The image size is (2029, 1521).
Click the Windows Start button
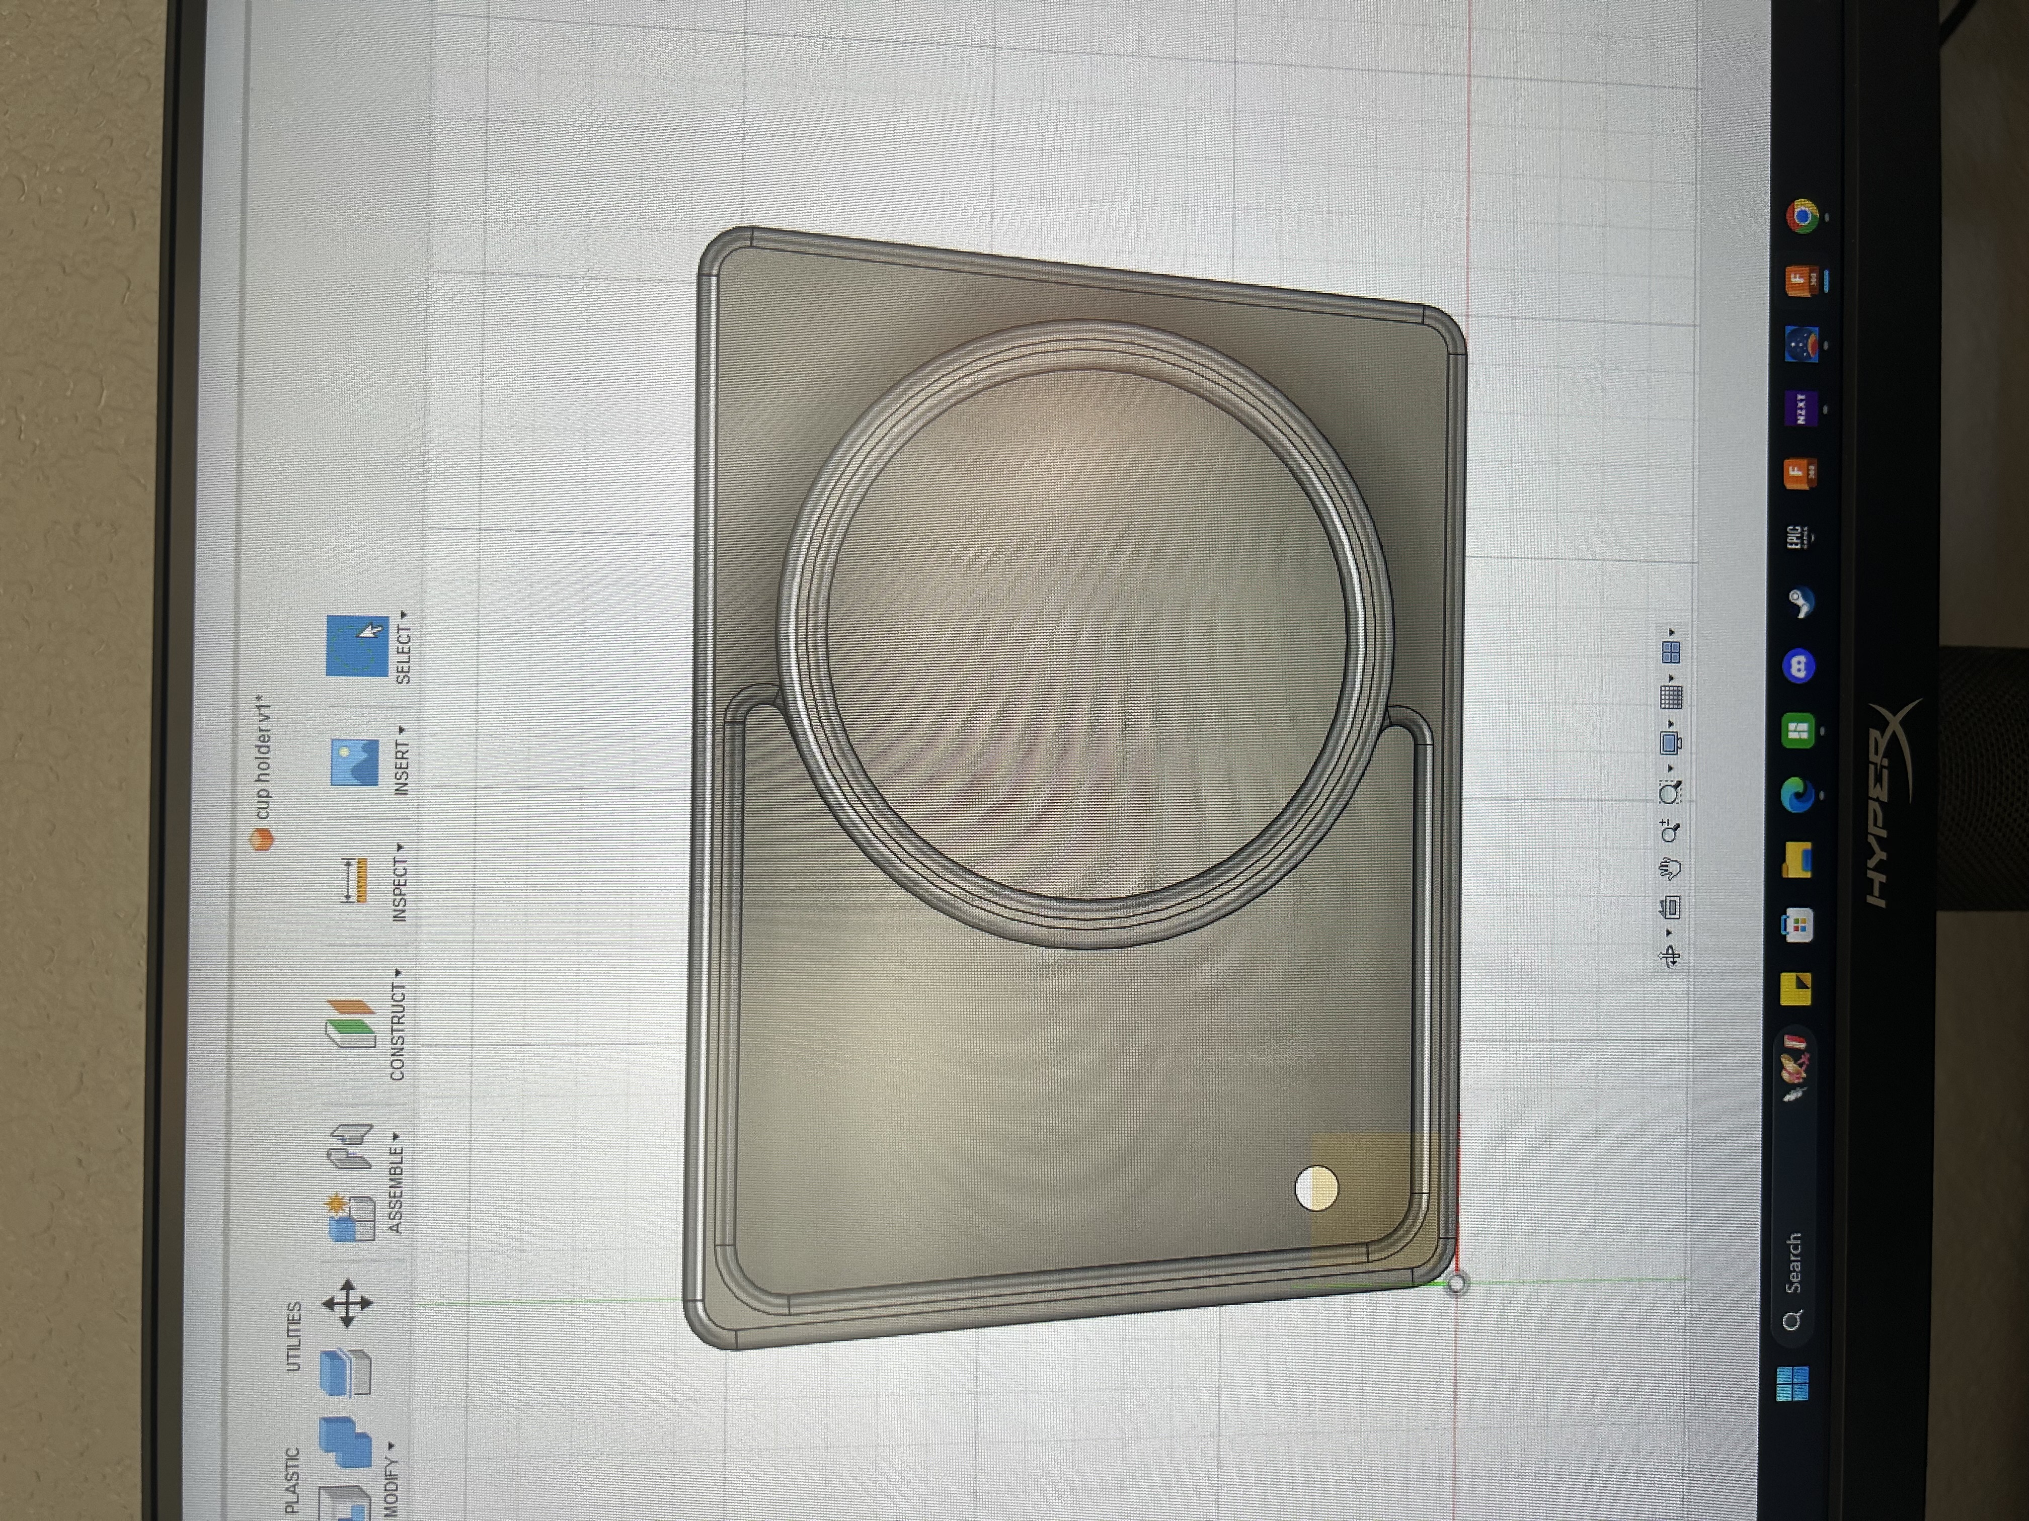click(1791, 1384)
